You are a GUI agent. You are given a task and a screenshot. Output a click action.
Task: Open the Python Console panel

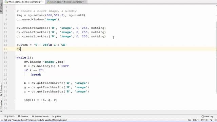(40, 116)
